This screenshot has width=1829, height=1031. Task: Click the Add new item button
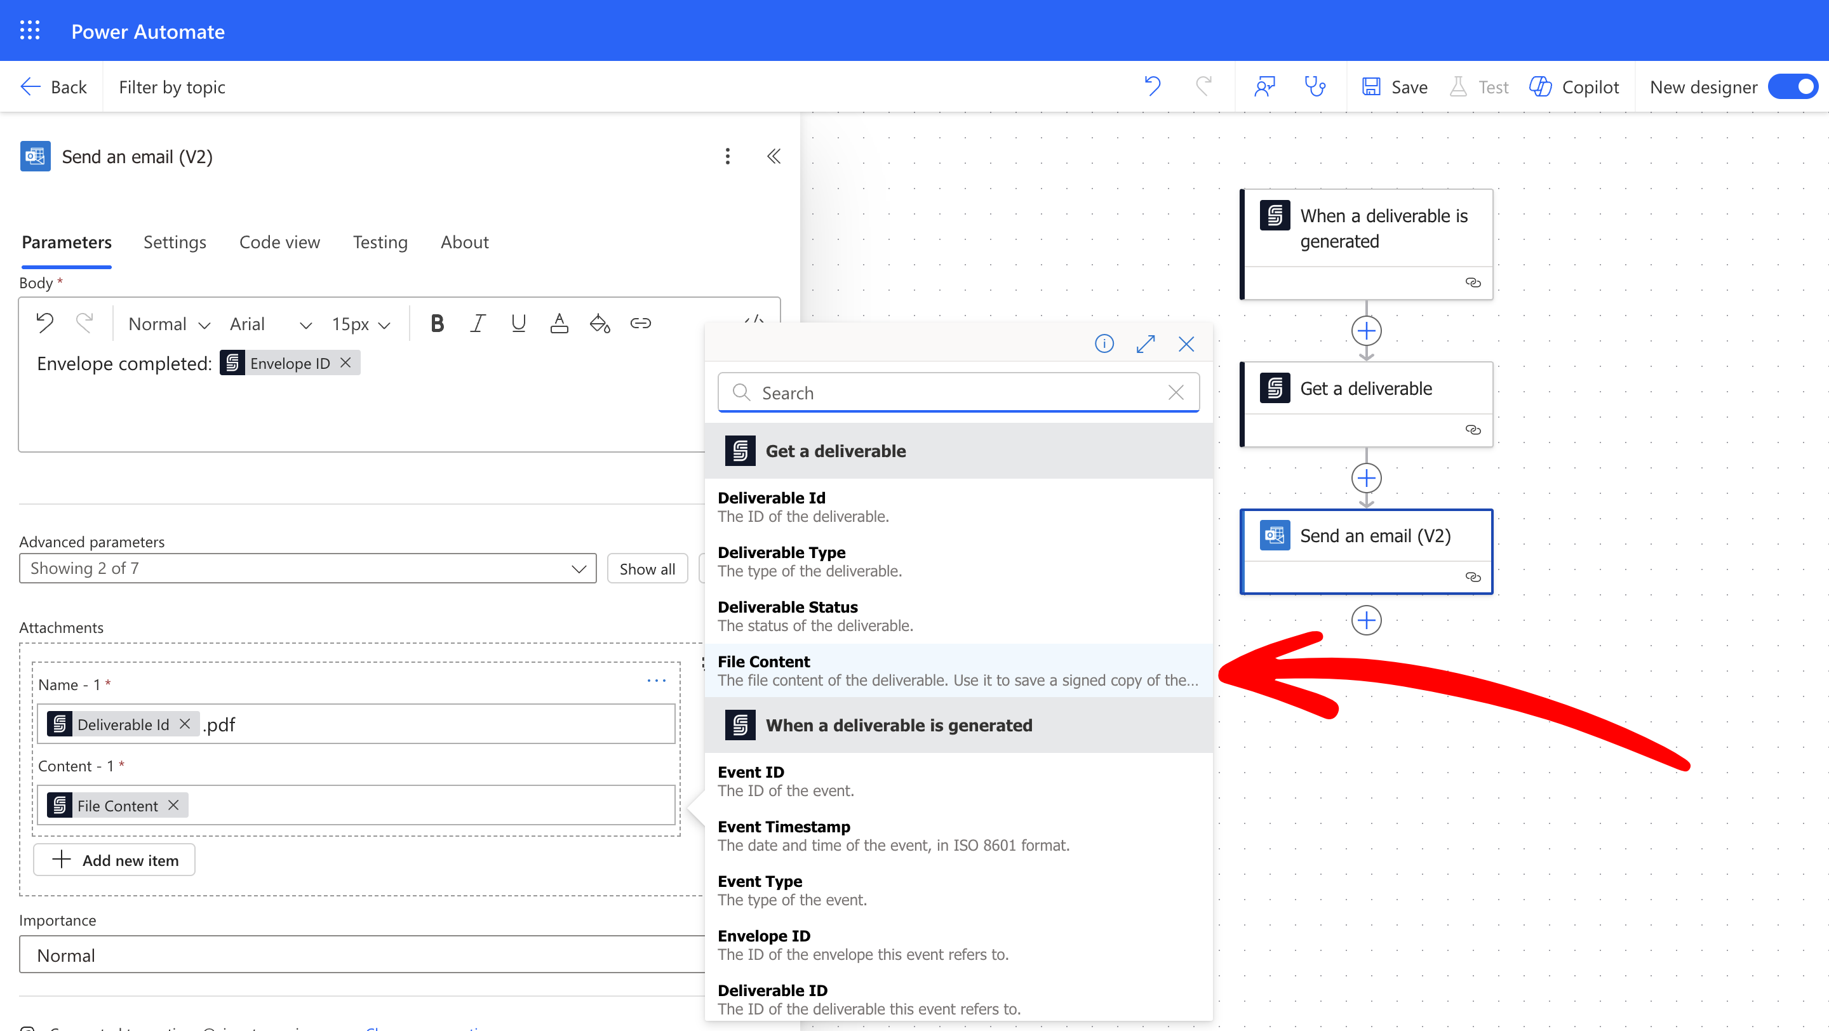114,860
